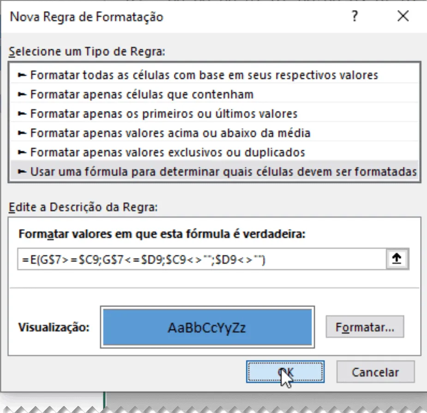Click the collapse dialog arrow beside formula field

(397, 259)
